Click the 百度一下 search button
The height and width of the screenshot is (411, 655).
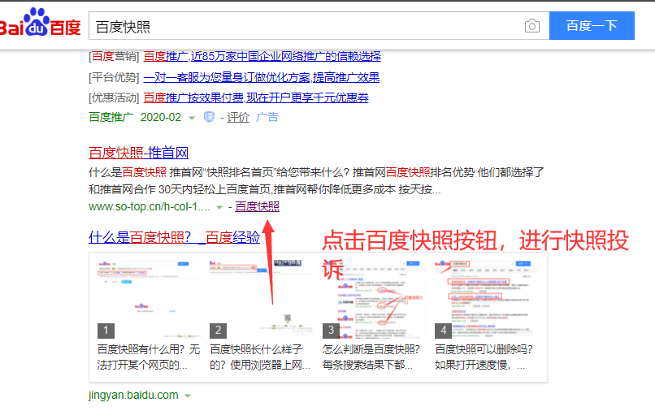click(592, 26)
